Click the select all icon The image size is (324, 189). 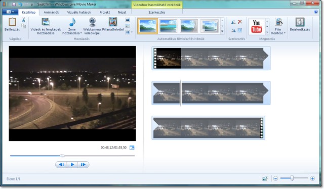click(240, 30)
